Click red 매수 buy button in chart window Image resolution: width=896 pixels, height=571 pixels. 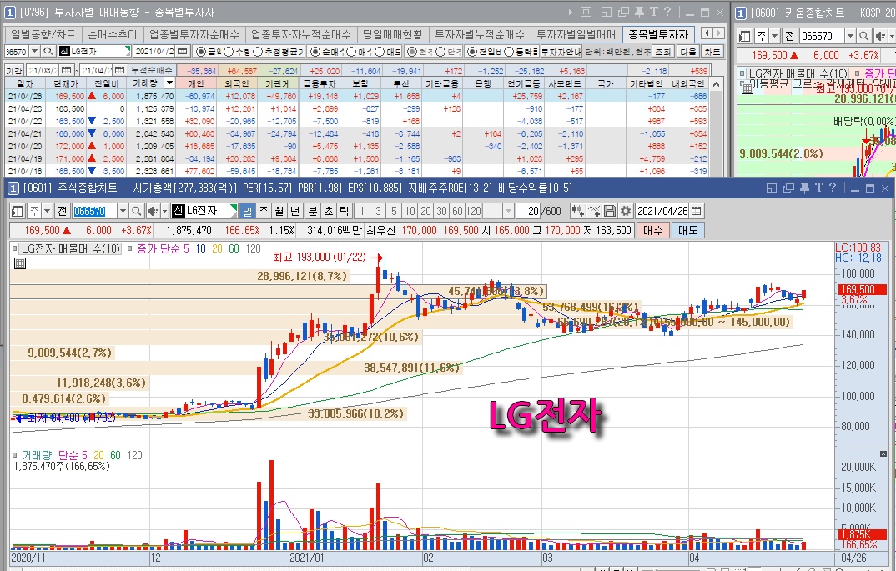click(652, 230)
